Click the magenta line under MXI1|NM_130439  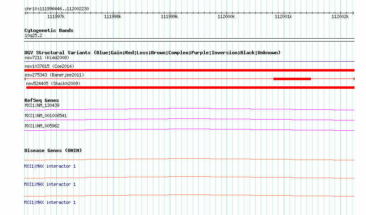pyautogui.click(x=189, y=109)
